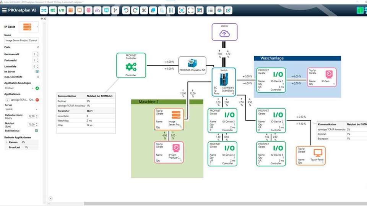Select the Touch-Panel node

coord(311,156)
